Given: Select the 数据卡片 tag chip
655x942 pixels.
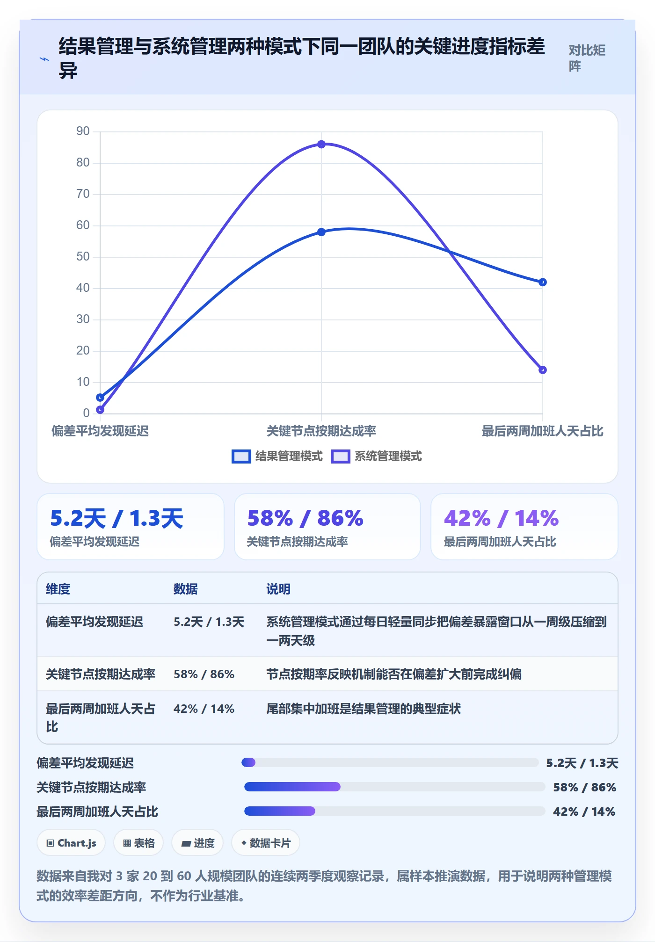Looking at the screenshot, I should click(266, 843).
